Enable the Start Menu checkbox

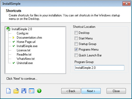coord(76,38)
